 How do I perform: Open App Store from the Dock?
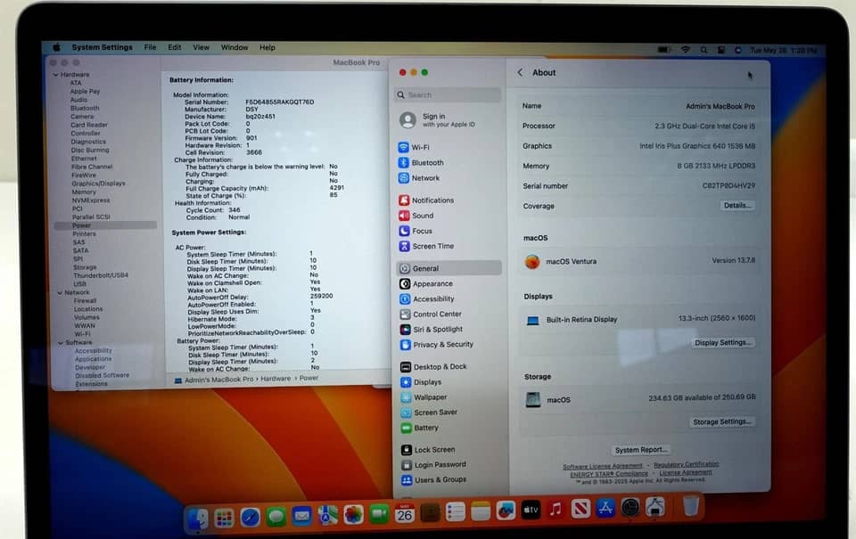[605, 509]
